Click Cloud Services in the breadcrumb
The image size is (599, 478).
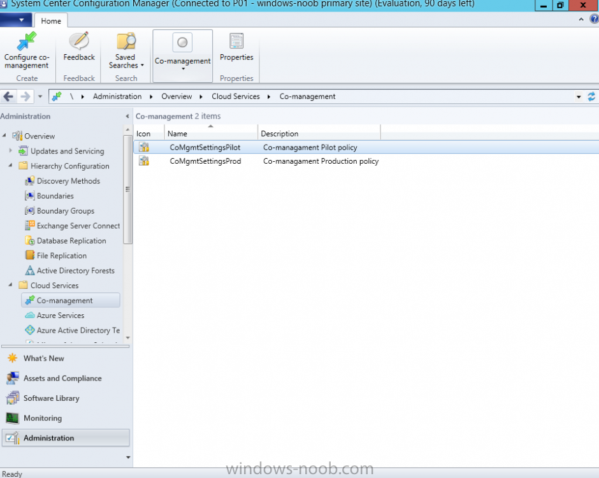[x=236, y=96]
